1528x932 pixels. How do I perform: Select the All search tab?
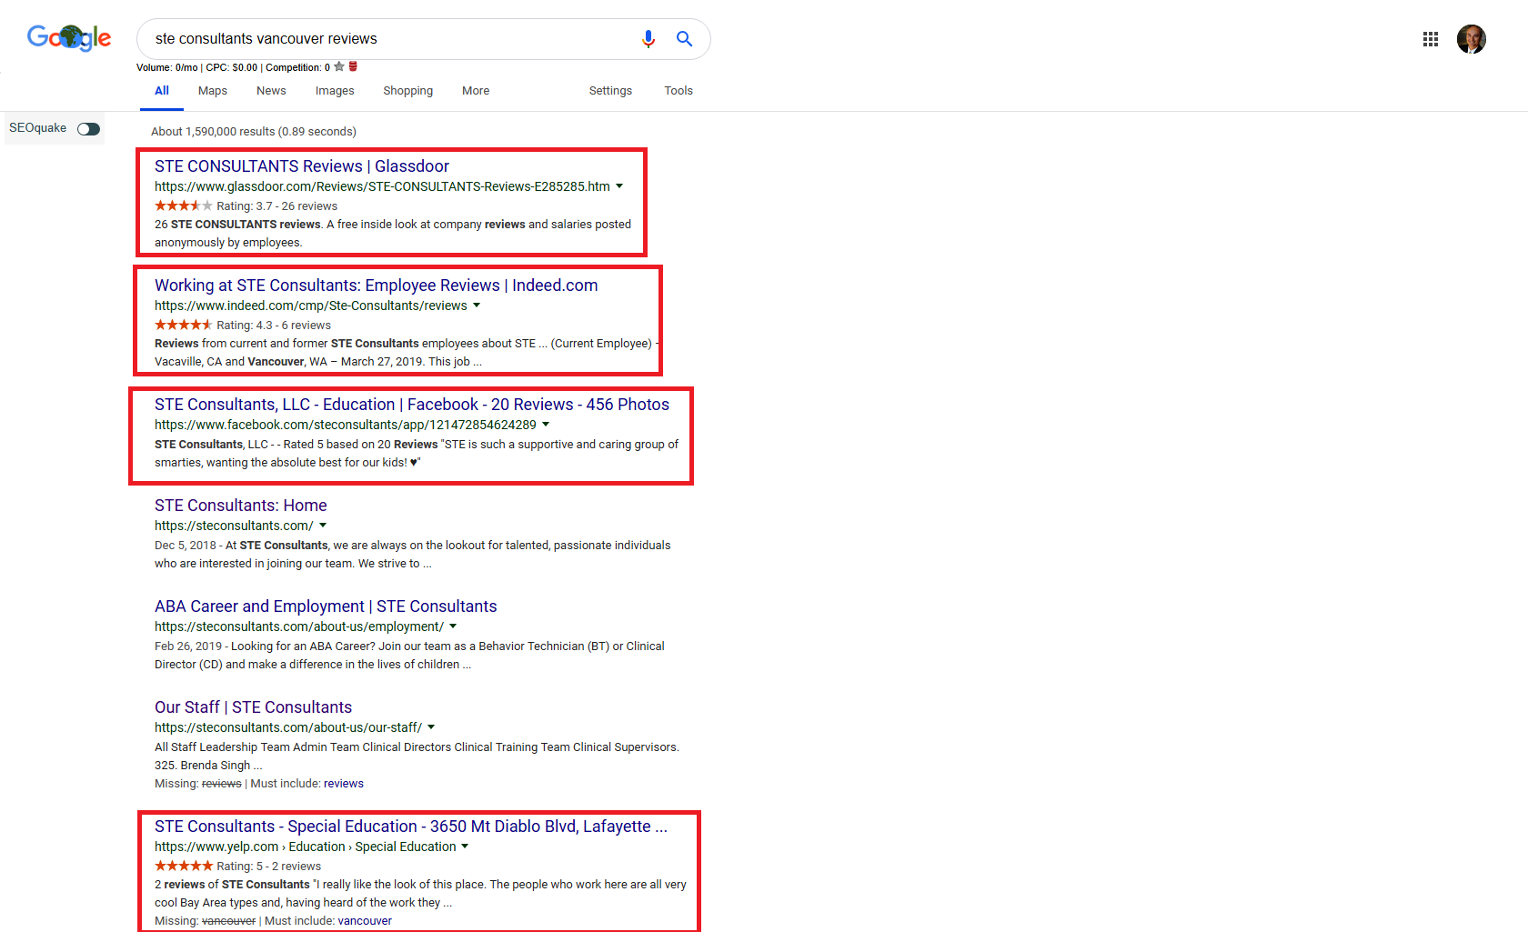(x=162, y=91)
